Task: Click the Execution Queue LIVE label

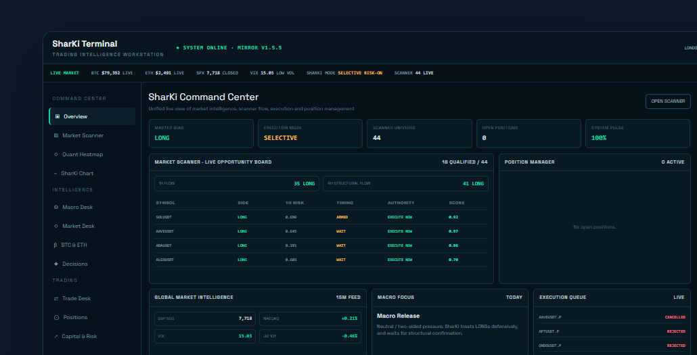Action: pyautogui.click(x=679, y=298)
